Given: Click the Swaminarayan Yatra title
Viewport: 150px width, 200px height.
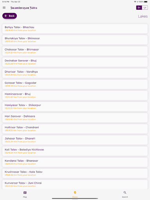Looking at the screenshot, I should coord(24,8).
